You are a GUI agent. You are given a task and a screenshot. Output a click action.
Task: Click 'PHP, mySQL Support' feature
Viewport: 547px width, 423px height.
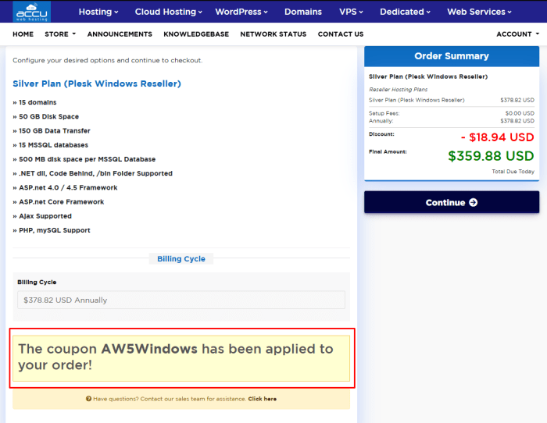[x=52, y=230]
